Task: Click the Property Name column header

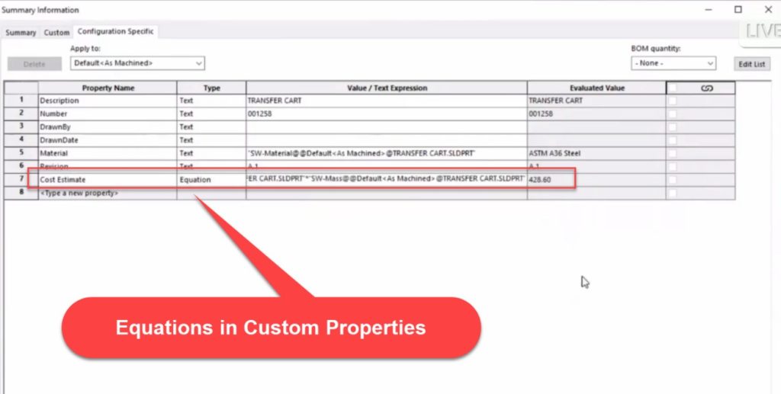Action: click(x=108, y=88)
